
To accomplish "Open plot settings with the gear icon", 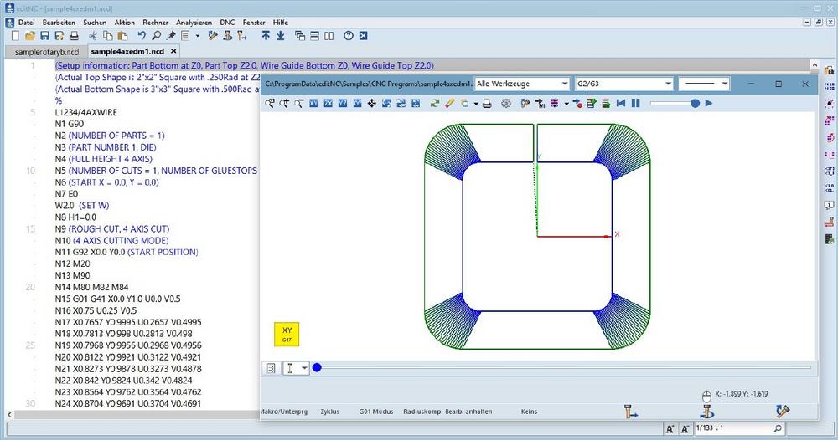I will 506,103.
